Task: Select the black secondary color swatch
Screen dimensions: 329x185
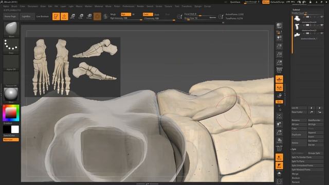Action: click(x=7, y=129)
